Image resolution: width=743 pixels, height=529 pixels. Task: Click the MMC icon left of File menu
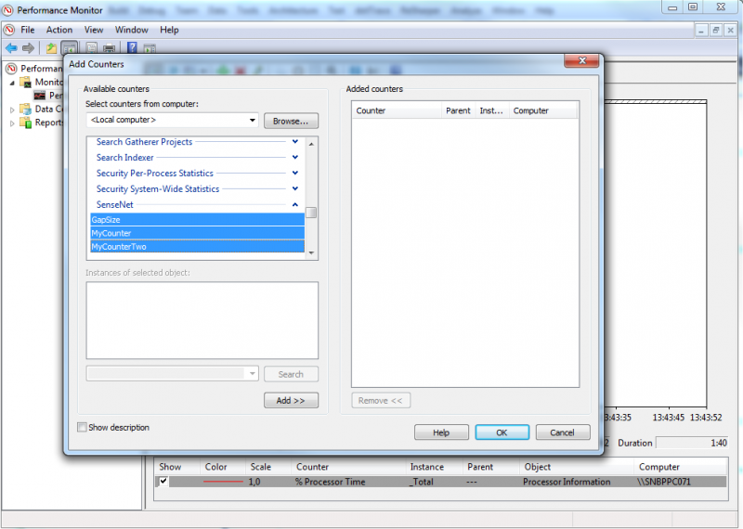click(x=9, y=30)
